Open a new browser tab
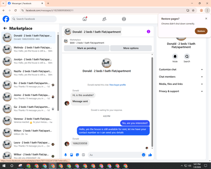Image resolution: width=211 pixels, height=169 pixels. (x=48, y=3)
